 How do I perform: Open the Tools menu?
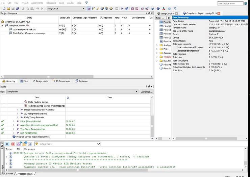tap(61, 3)
